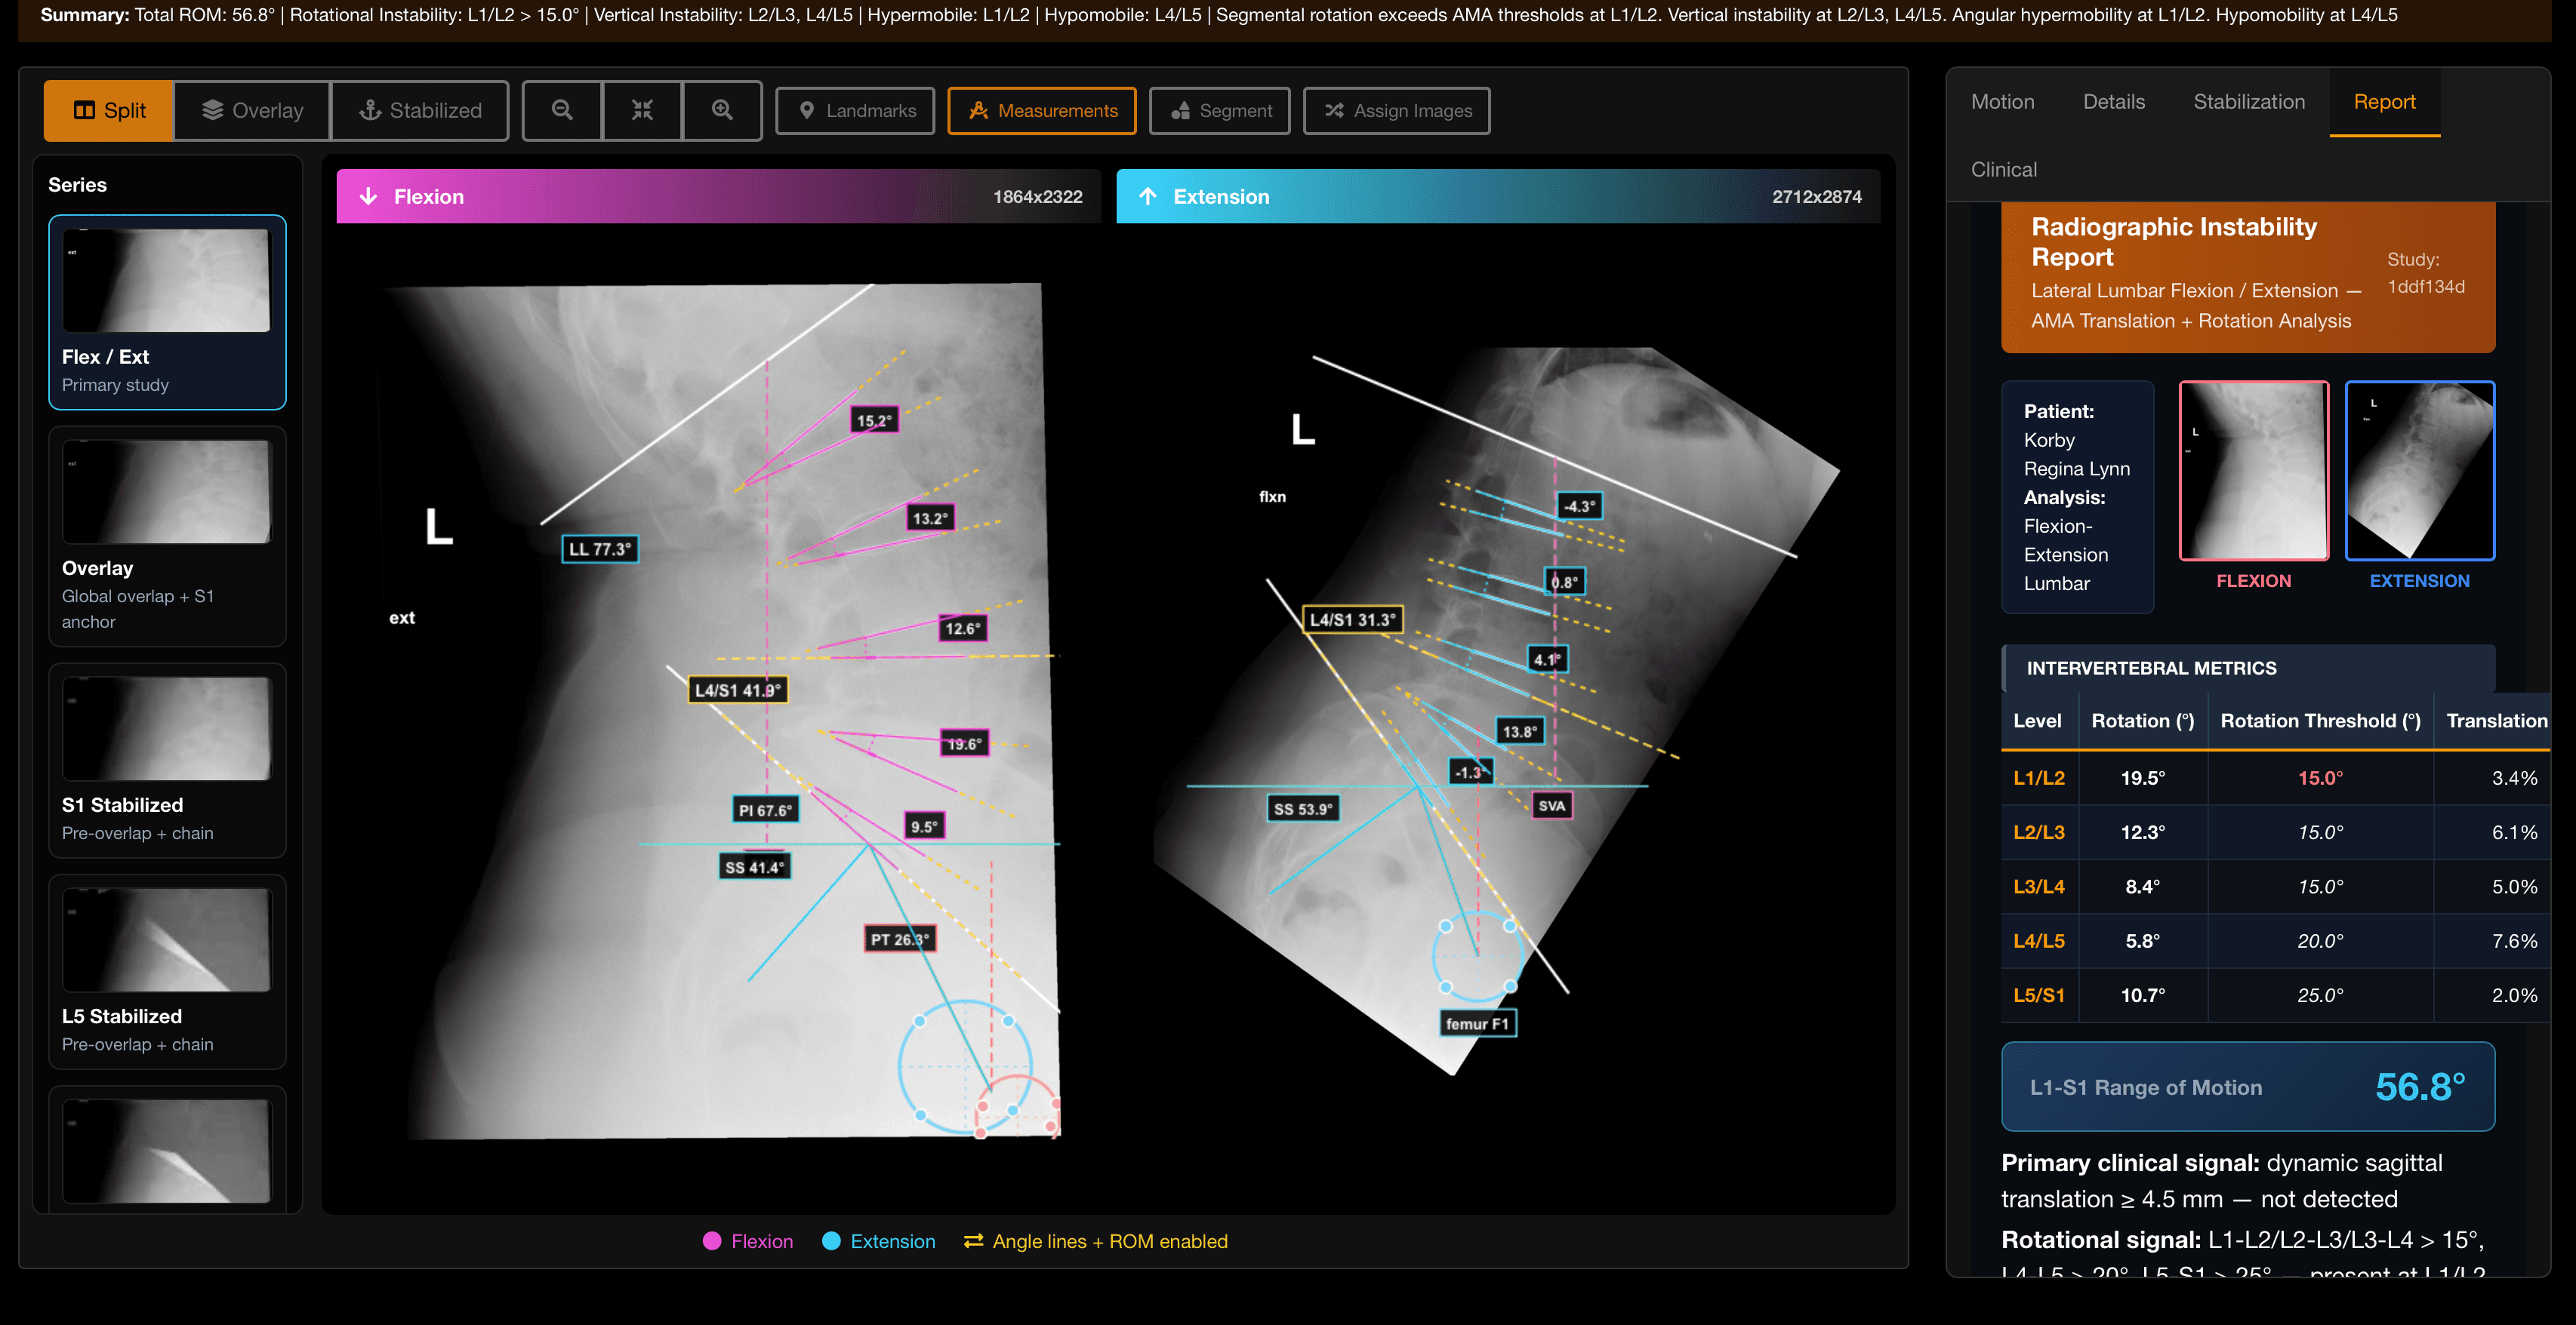Click the L2/L3 level row label

click(2038, 832)
